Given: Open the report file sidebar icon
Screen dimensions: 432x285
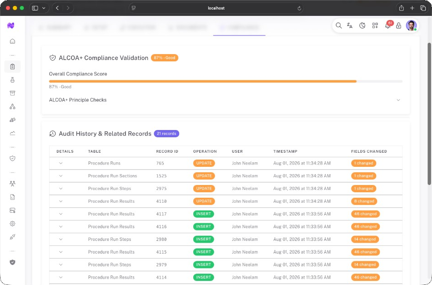Looking at the screenshot, I should click(12, 197).
